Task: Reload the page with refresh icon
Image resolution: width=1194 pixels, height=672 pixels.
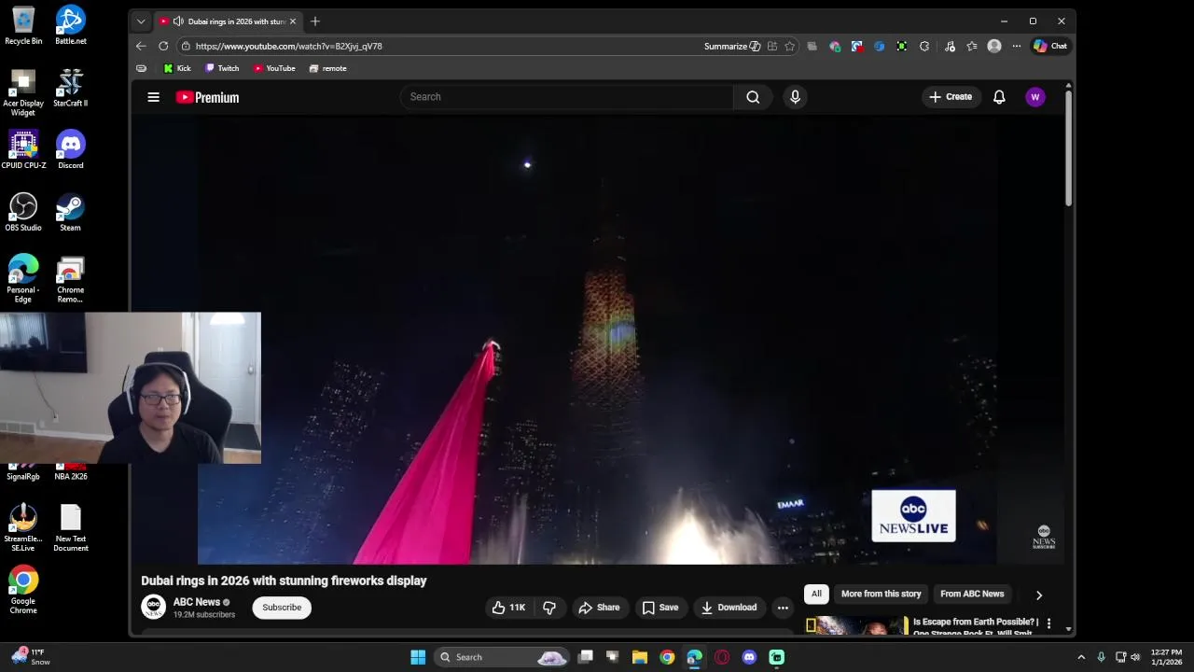Action: click(163, 46)
